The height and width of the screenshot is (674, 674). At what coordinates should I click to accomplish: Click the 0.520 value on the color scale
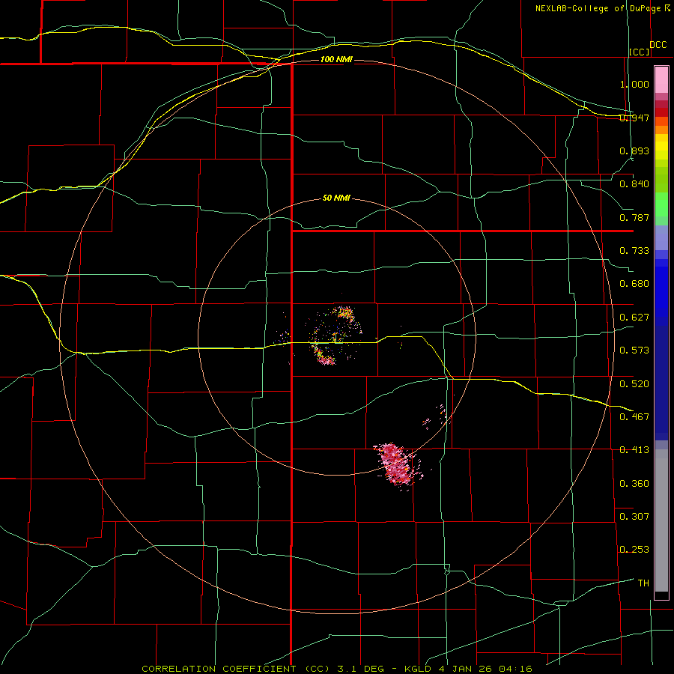634,384
